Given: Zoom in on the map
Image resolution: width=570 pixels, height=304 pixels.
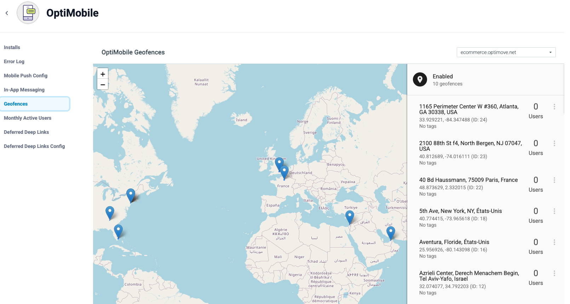Looking at the screenshot, I should [x=103, y=74].
